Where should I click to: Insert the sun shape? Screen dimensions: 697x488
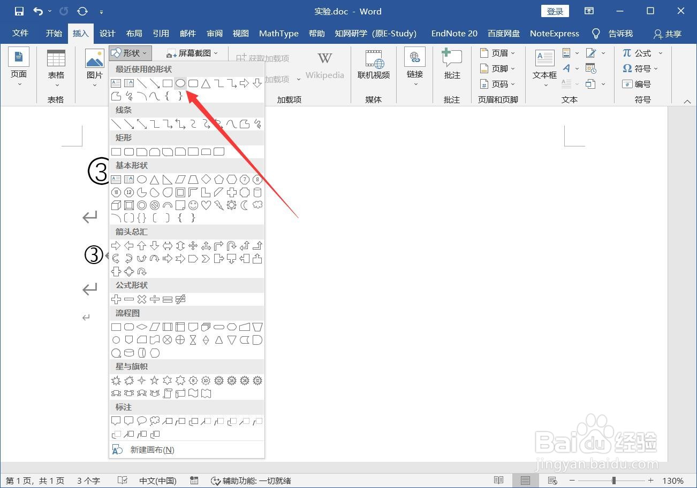pyautogui.click(x=232, y=205)
